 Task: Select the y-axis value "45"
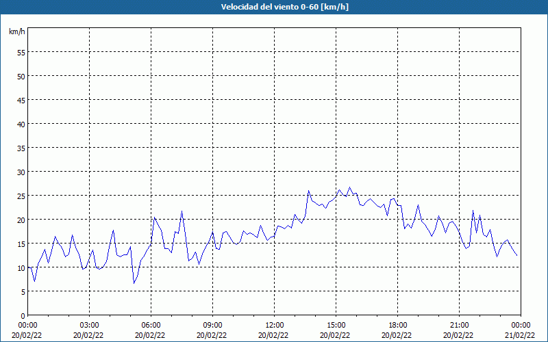[x=21, y=101]
